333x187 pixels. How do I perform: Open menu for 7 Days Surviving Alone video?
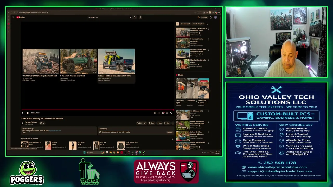(208, 60)
